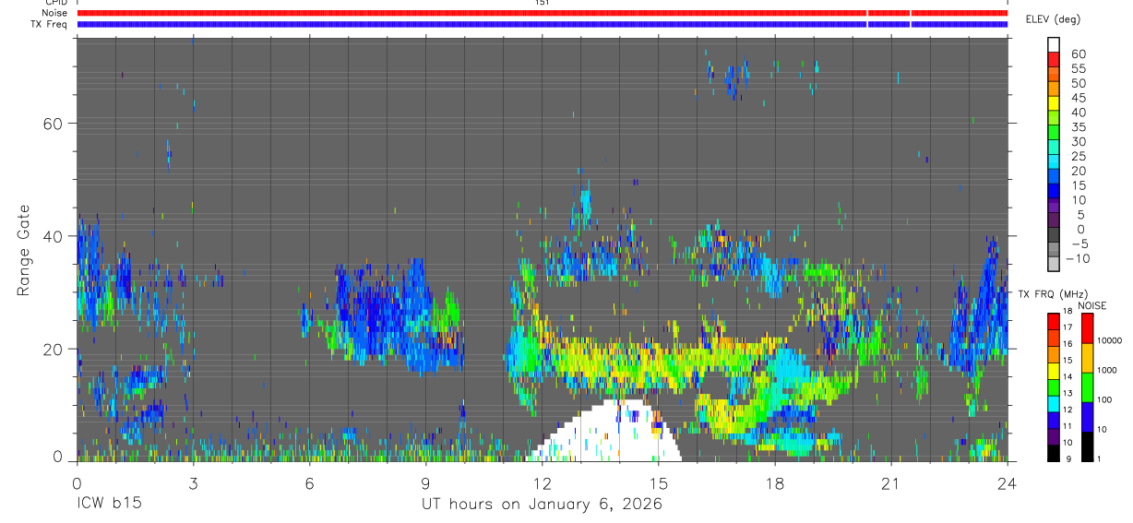Click the 'UT hours on January 6, 2026' title

click(x=542, y=505)
